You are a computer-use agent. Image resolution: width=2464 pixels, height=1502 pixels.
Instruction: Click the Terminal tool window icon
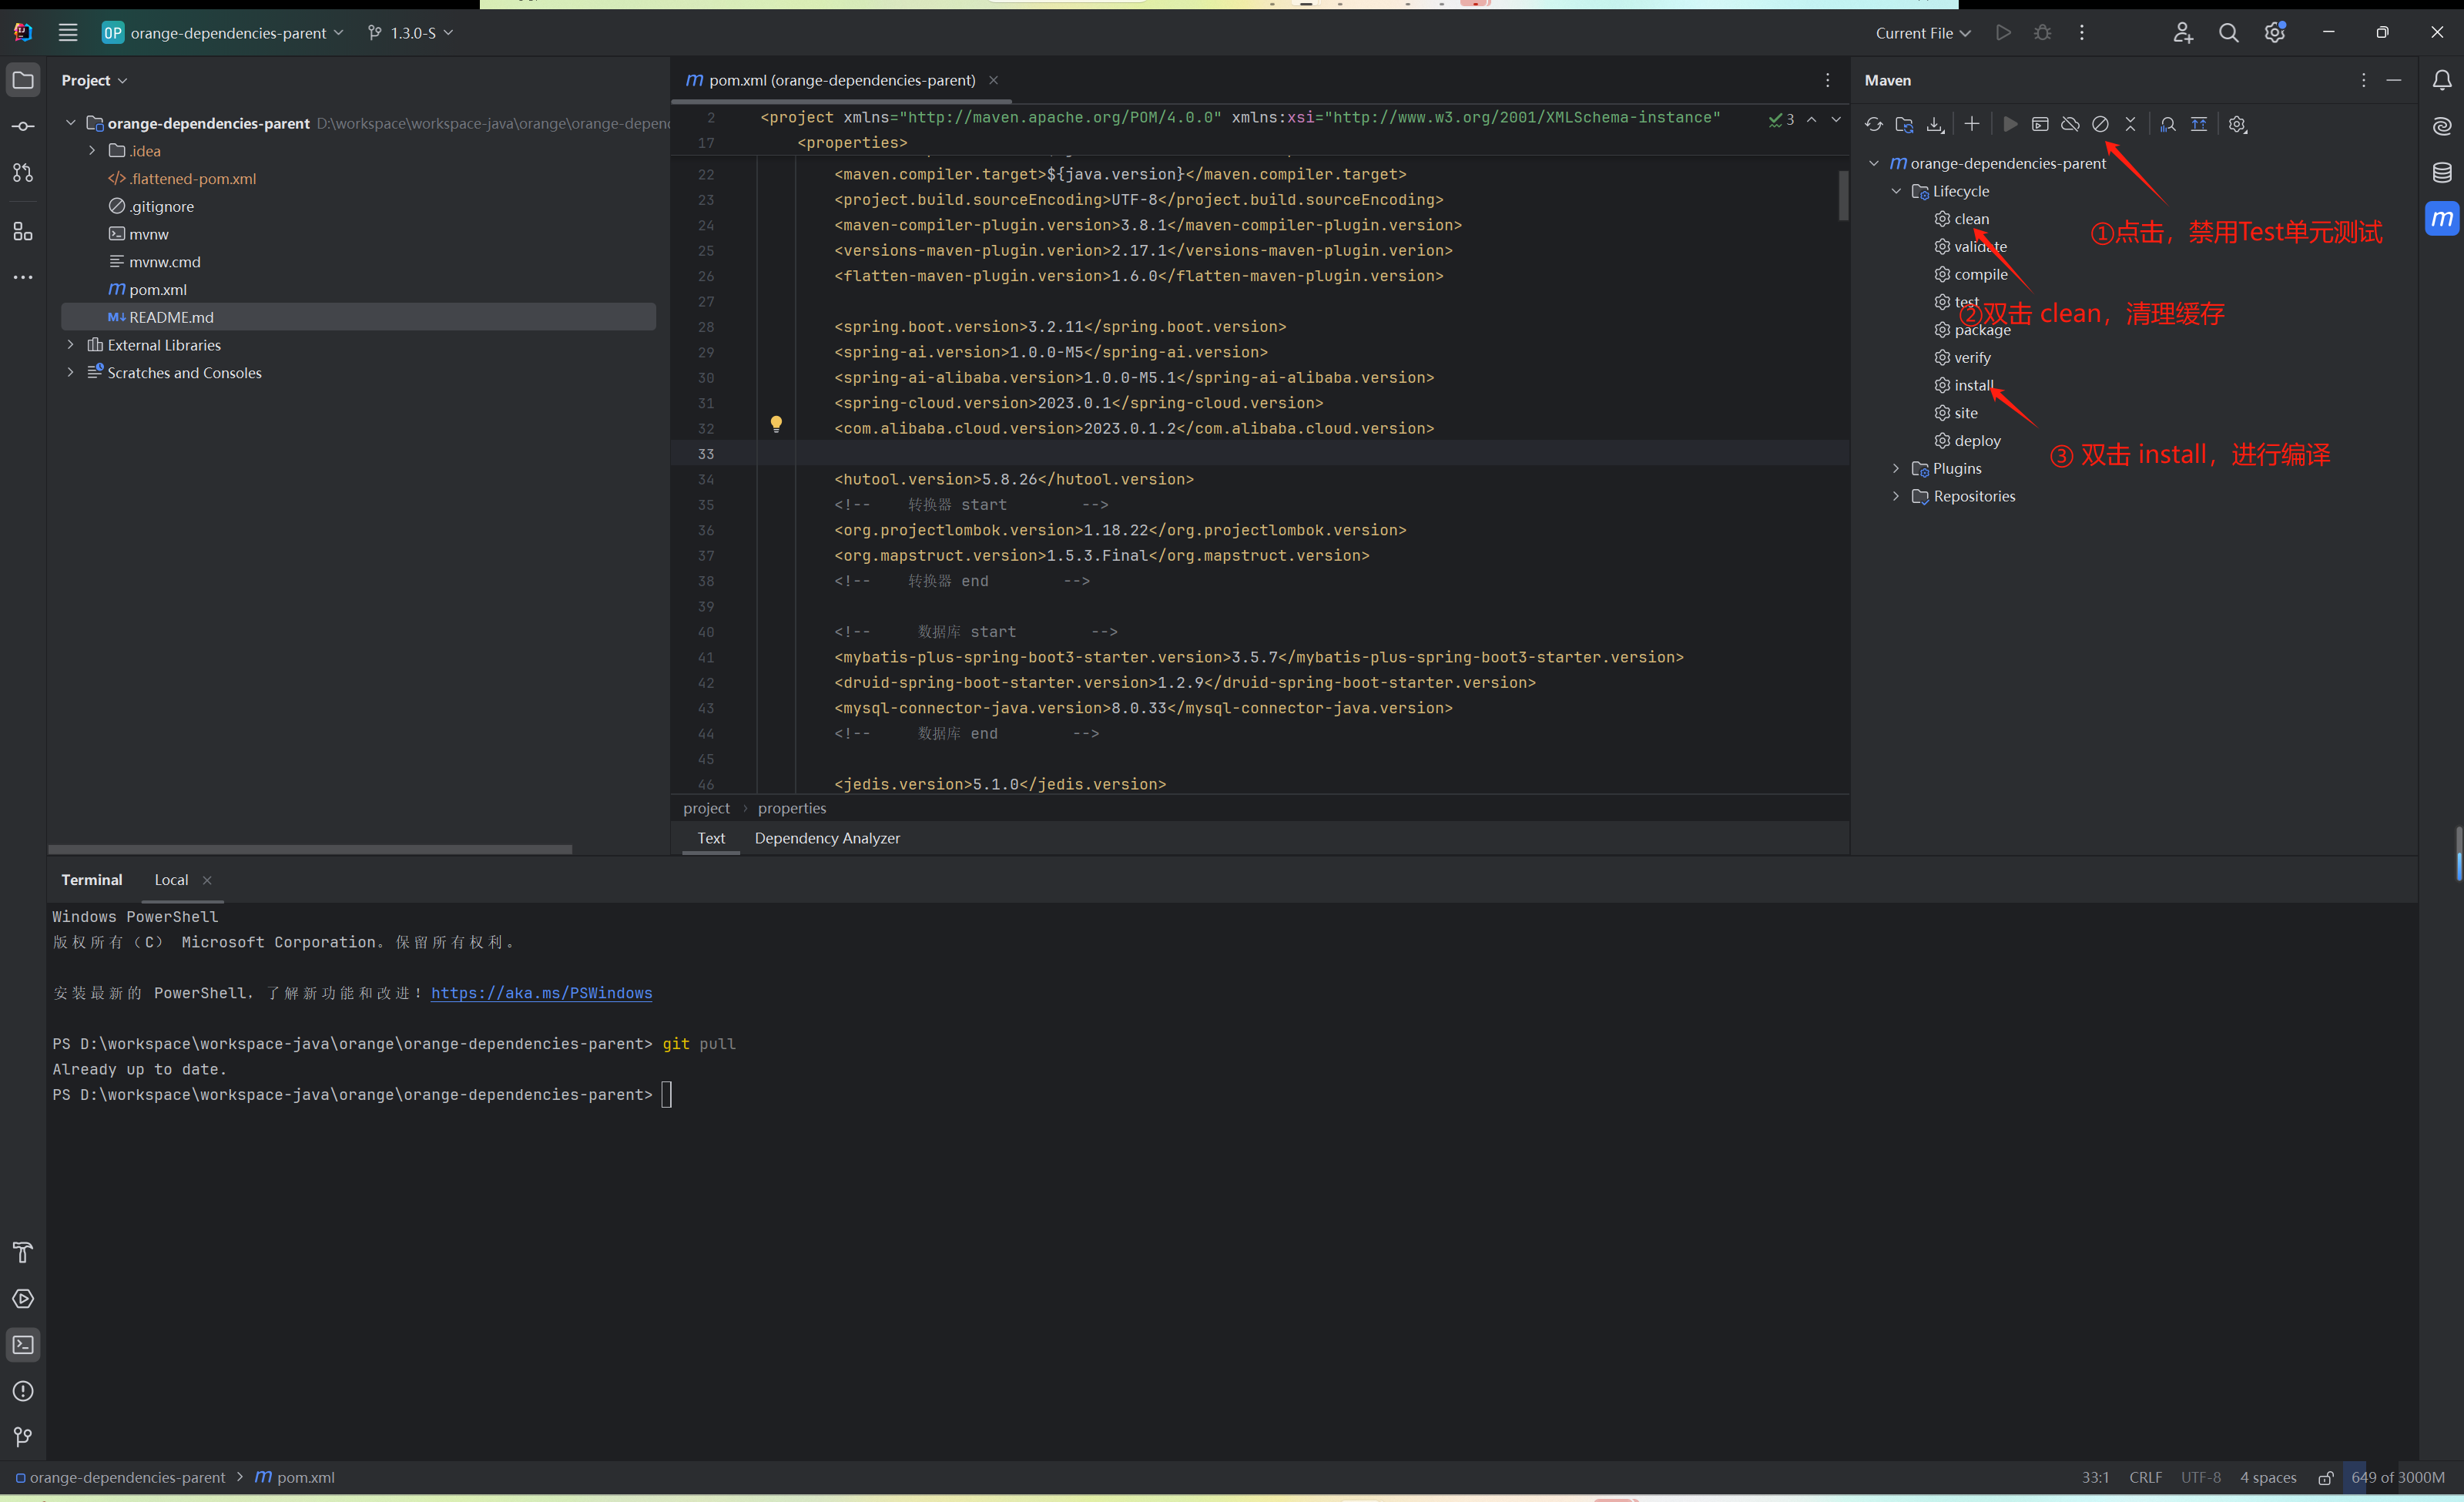pyautogui.click(x=23, y=1345)
